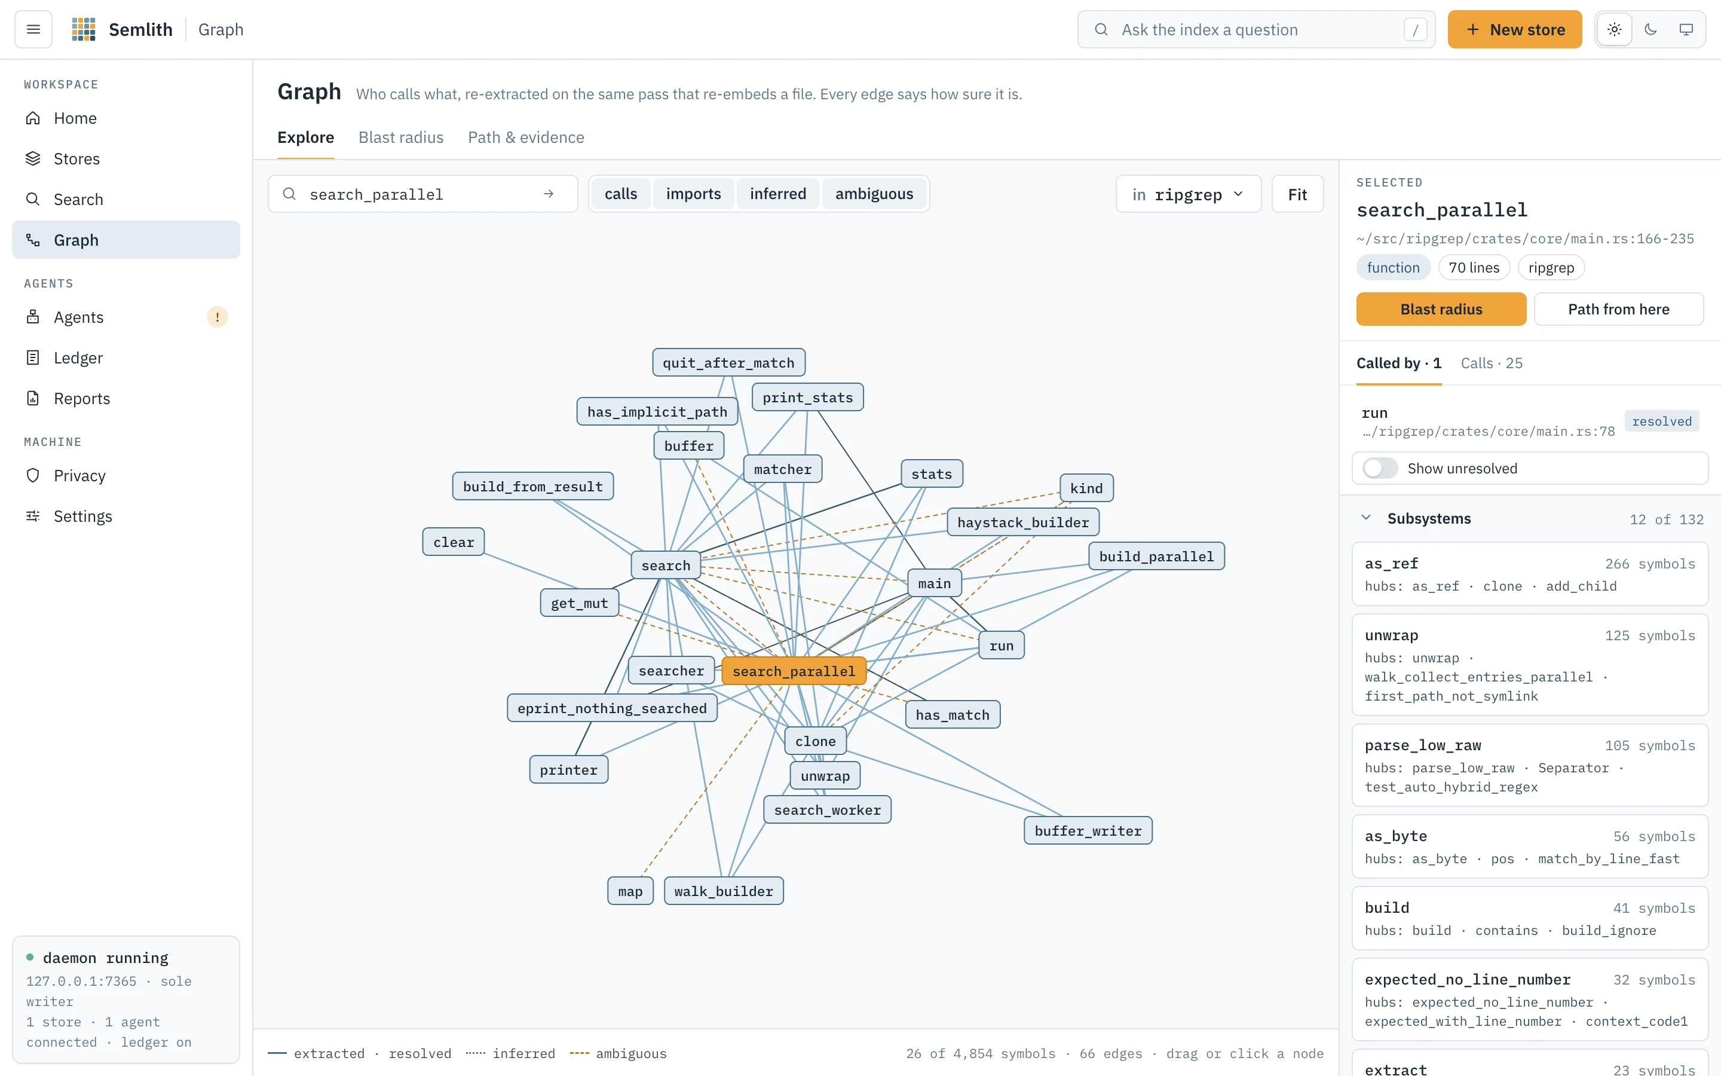
Task: Click the Semlith grid logo
Action: pos(83,29)
